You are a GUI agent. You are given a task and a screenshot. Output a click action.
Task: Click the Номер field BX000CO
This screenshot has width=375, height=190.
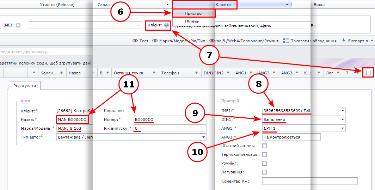(x=170, y=119)
